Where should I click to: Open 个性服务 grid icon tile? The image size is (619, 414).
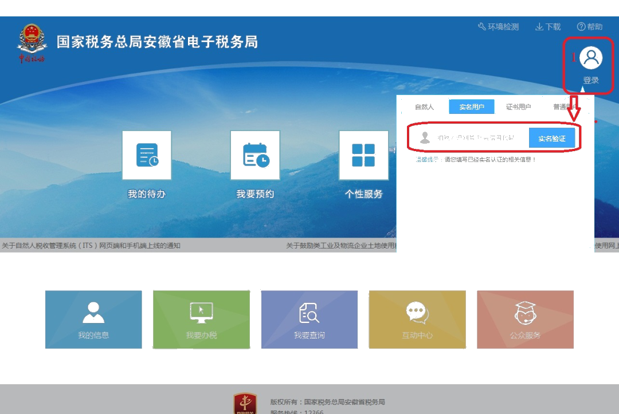tap(363, 155)
